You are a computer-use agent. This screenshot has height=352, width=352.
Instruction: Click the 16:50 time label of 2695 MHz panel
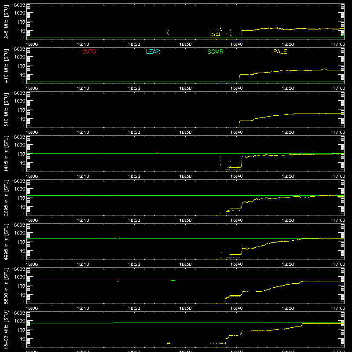pos(288,220)
